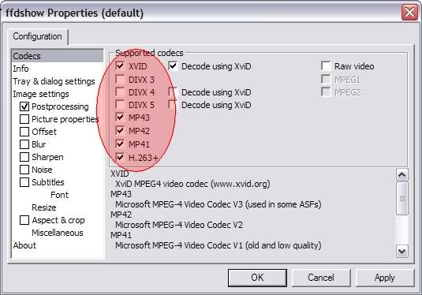This screenshot has width=422, height=295.
Task: Enable the DIVX 5 checkbox
Action: click(120, 104)
